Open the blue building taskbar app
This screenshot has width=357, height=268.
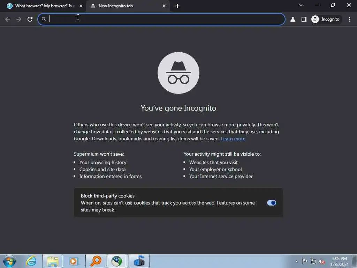pos(139,261)
